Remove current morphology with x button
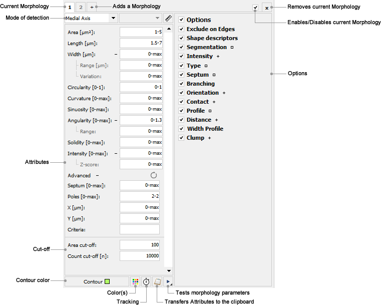Image resolution: width=381 pixels, height=305 pixels. (x=266, y=8)
